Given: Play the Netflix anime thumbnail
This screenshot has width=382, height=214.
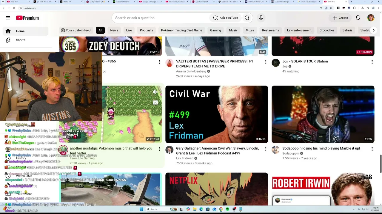Looking at the screenshot, I should click(217, 189).
